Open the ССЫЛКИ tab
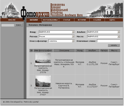 97,20
